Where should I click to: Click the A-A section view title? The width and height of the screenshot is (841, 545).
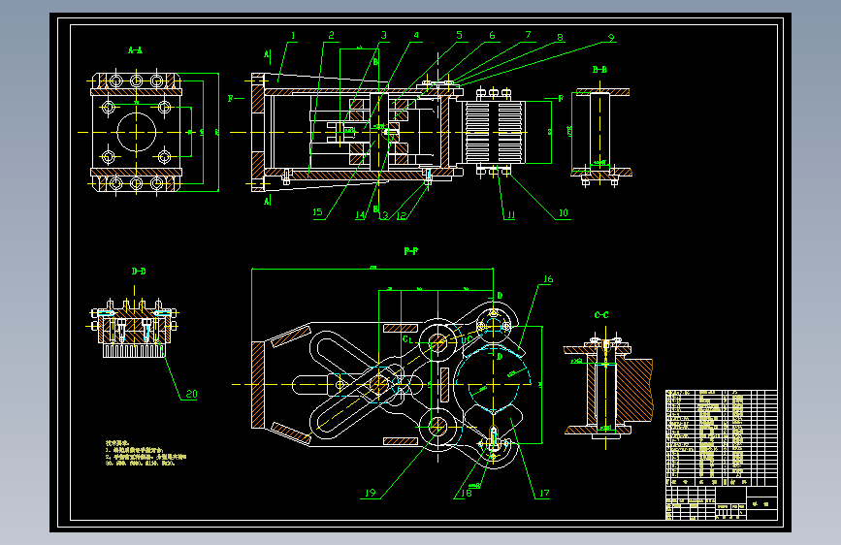(x=135, y=50)
